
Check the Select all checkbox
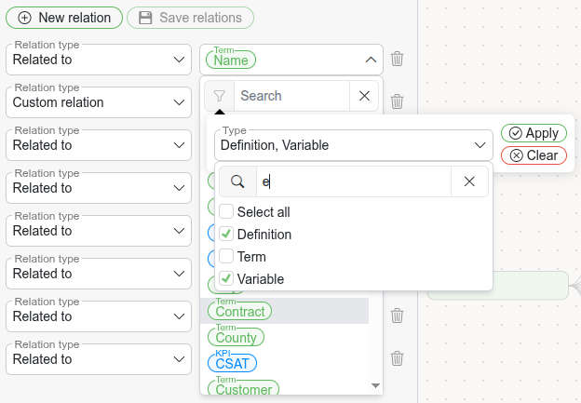(x=226, y=212)
